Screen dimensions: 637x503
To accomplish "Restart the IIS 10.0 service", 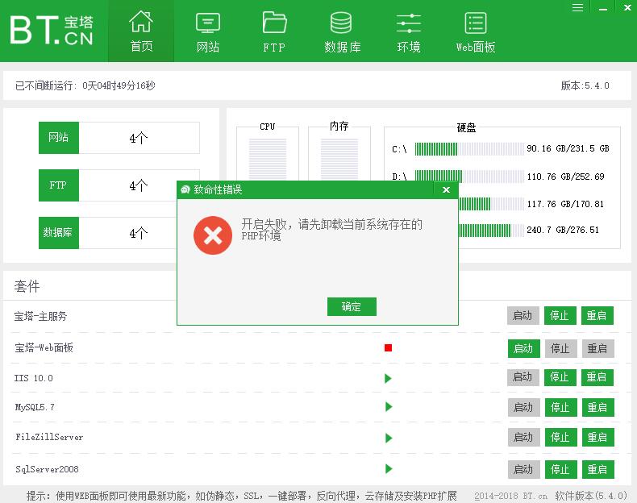I will [x=597, y=377].
